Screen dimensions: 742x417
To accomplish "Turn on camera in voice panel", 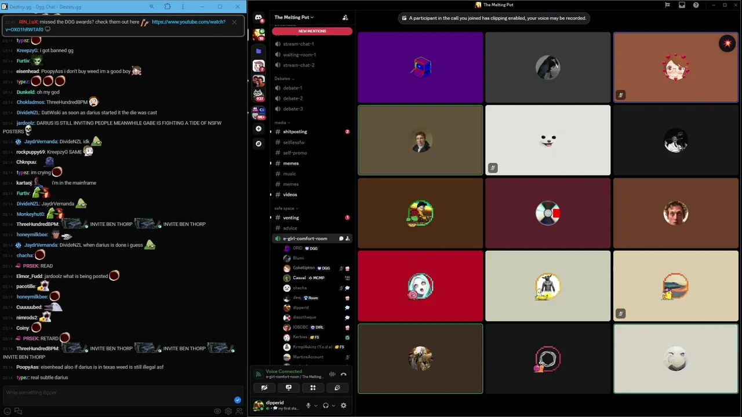I will [x=264, y=388].
